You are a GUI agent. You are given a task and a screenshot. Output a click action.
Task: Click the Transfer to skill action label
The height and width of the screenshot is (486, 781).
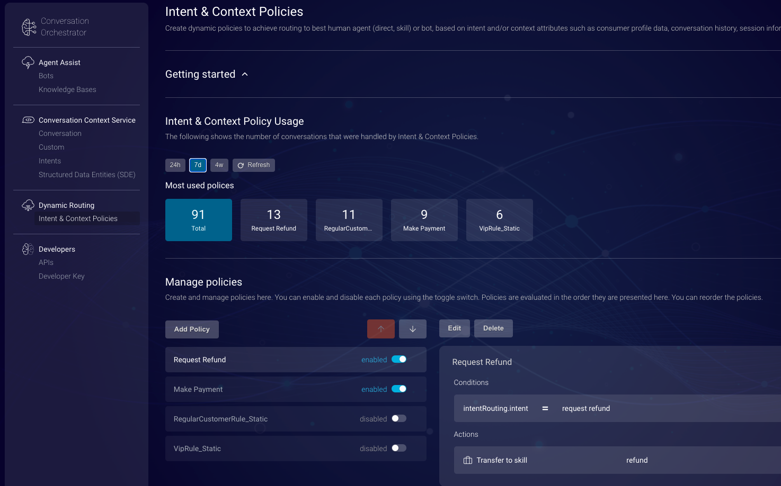point(502,460)
